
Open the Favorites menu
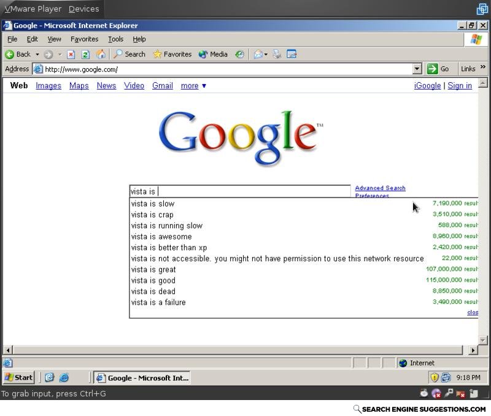click(84, 39)
